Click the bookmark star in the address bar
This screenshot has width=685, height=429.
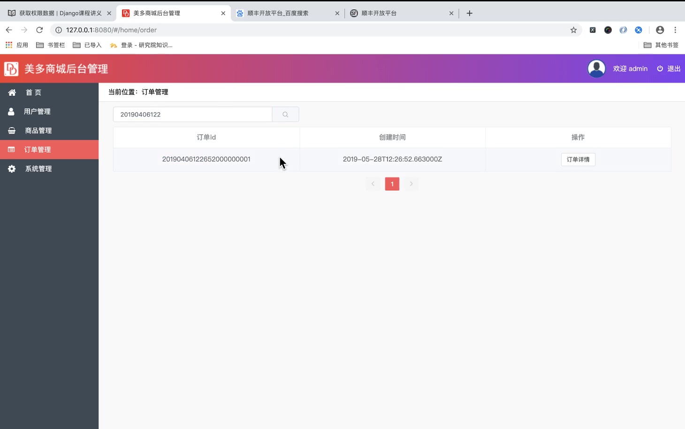(x=573, y=30)
